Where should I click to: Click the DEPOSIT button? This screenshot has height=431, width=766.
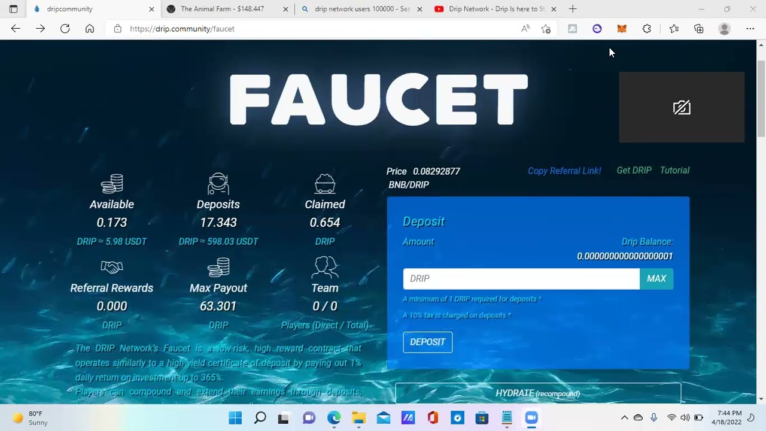click(427, 342)
